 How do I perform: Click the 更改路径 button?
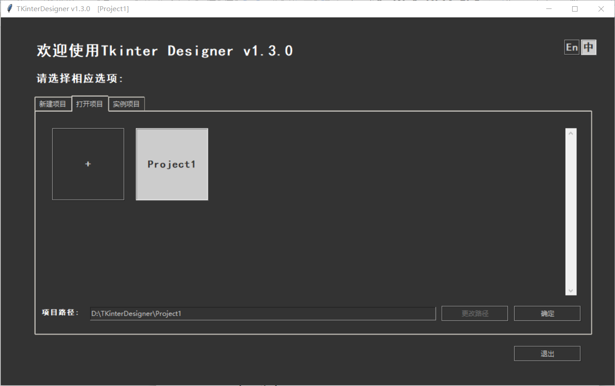tap(475, 313)
